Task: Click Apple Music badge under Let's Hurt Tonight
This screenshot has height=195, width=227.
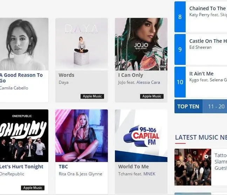Action: (33, 188)
